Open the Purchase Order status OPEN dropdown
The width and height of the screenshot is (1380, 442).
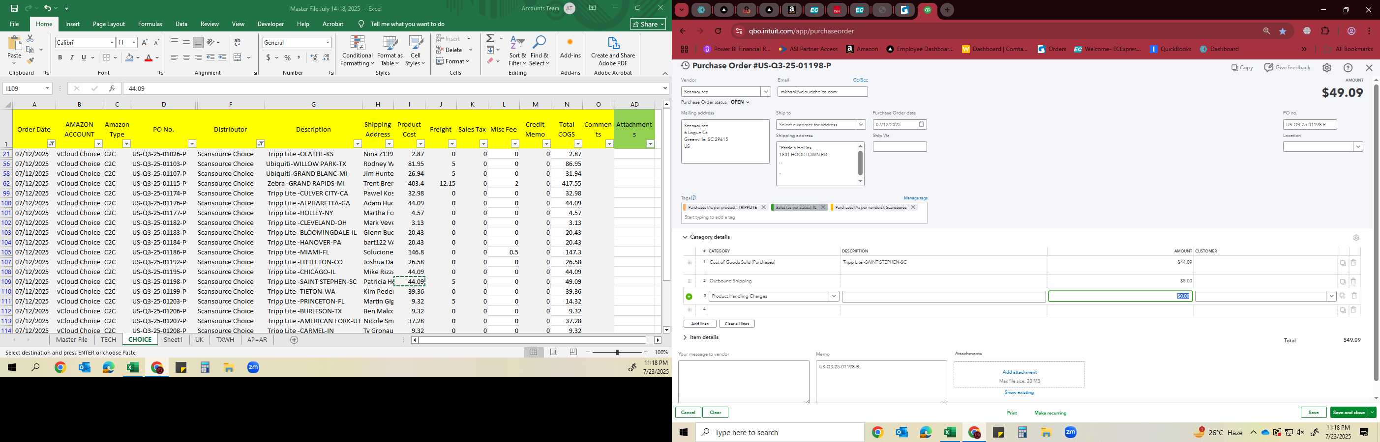tap(740, 102)
